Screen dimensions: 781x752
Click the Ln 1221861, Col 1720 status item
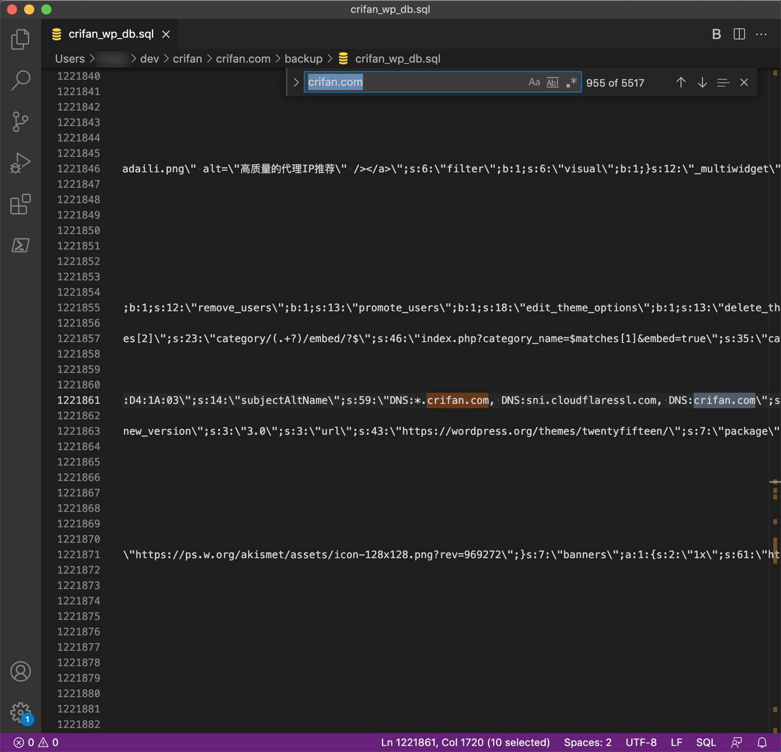click(465, 742)
